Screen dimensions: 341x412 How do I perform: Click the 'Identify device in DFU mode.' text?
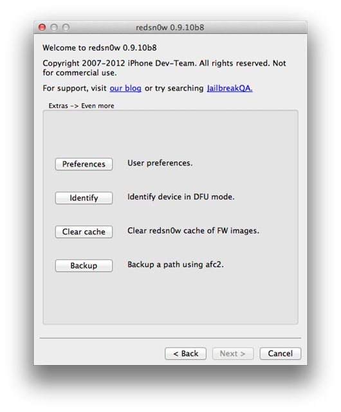point(181,197)
